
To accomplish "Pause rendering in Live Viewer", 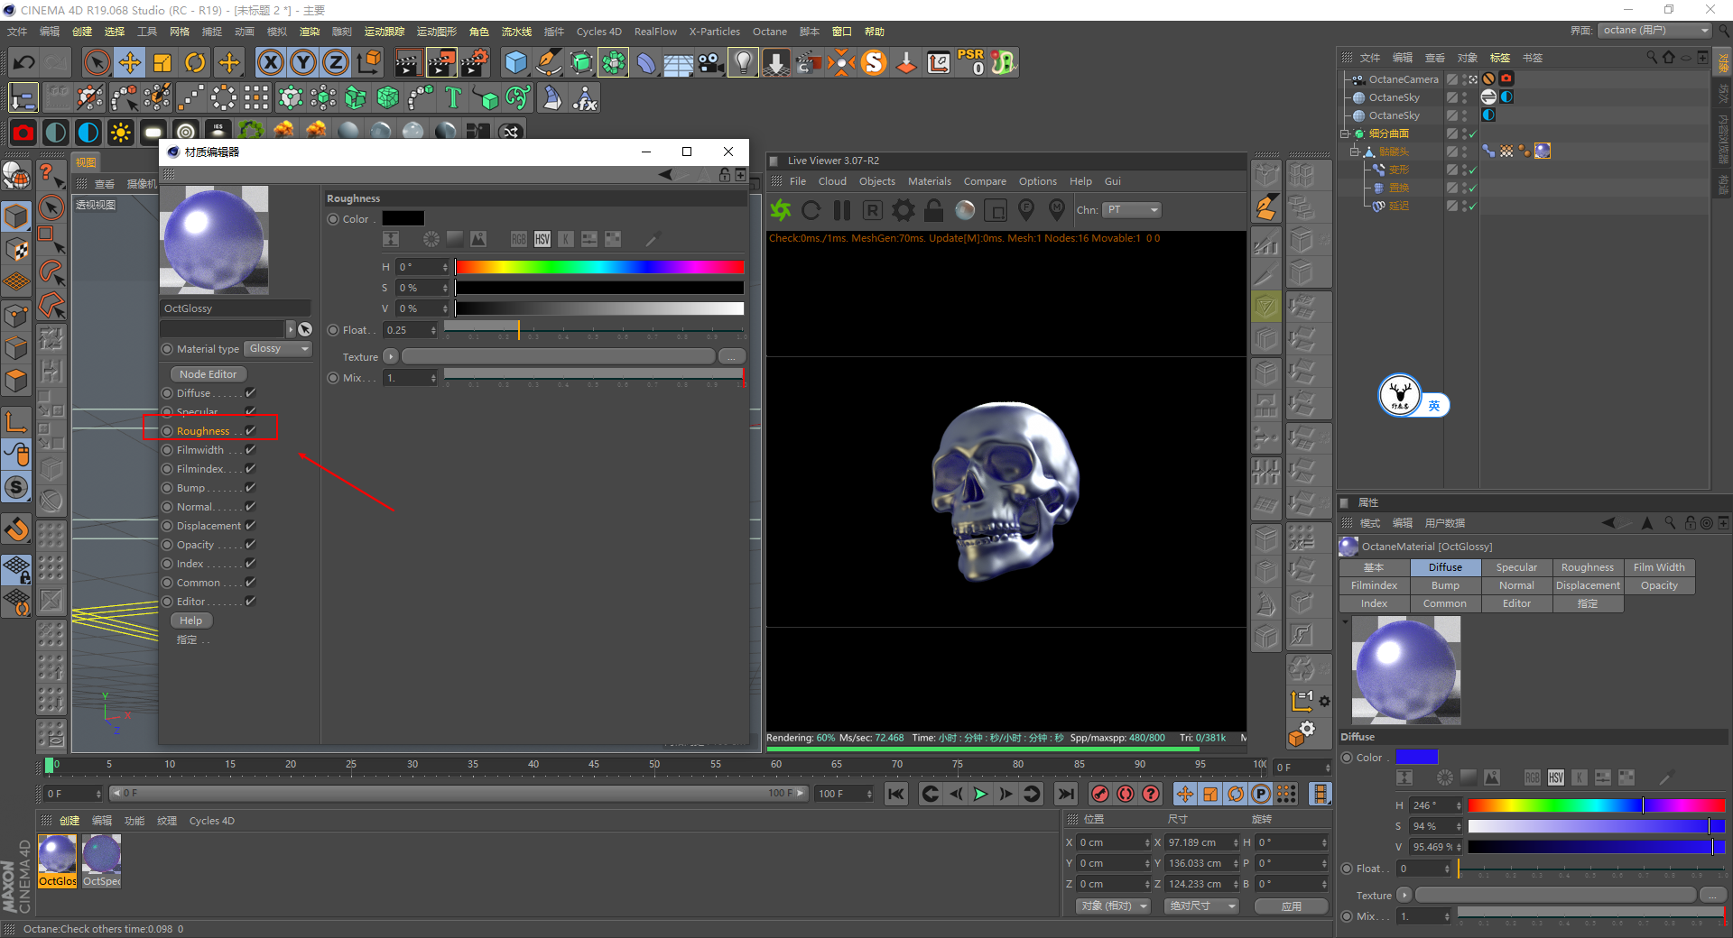I will coord(841,210).
